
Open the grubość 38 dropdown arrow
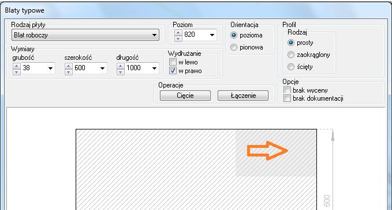coord(50,68)
